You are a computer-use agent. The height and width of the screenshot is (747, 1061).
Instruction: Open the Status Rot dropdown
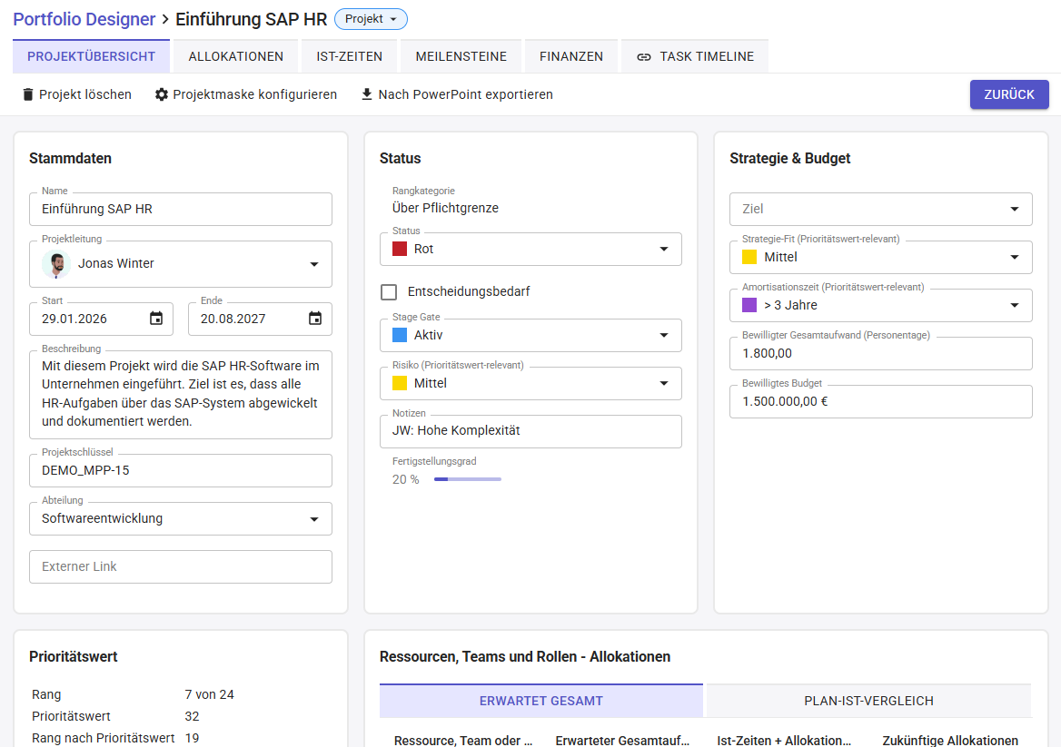(x=530, y=249)
